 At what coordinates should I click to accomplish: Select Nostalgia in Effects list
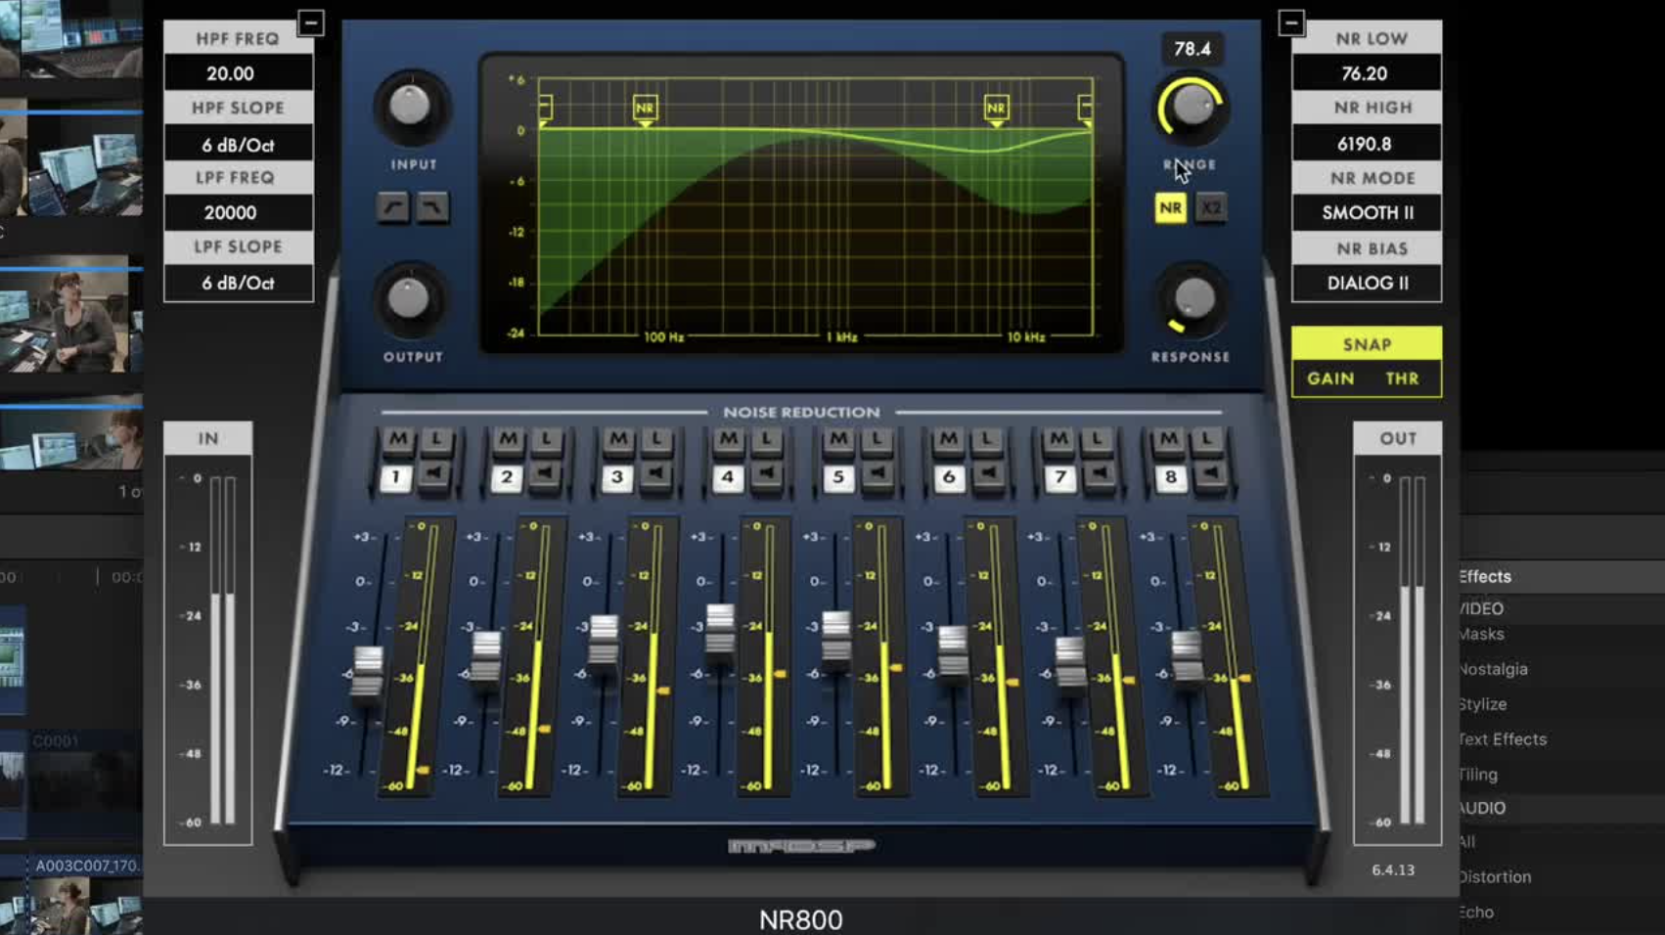coord(1493,669)
